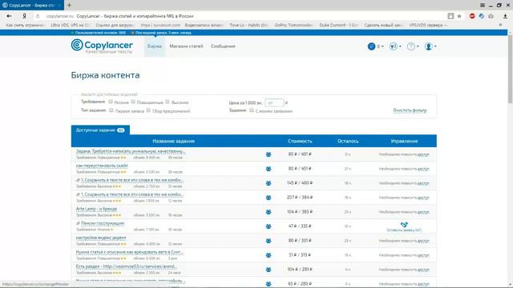Check the Высокие requirements checkbox
This screenshot has width=513, height=288.
point(168,102)
